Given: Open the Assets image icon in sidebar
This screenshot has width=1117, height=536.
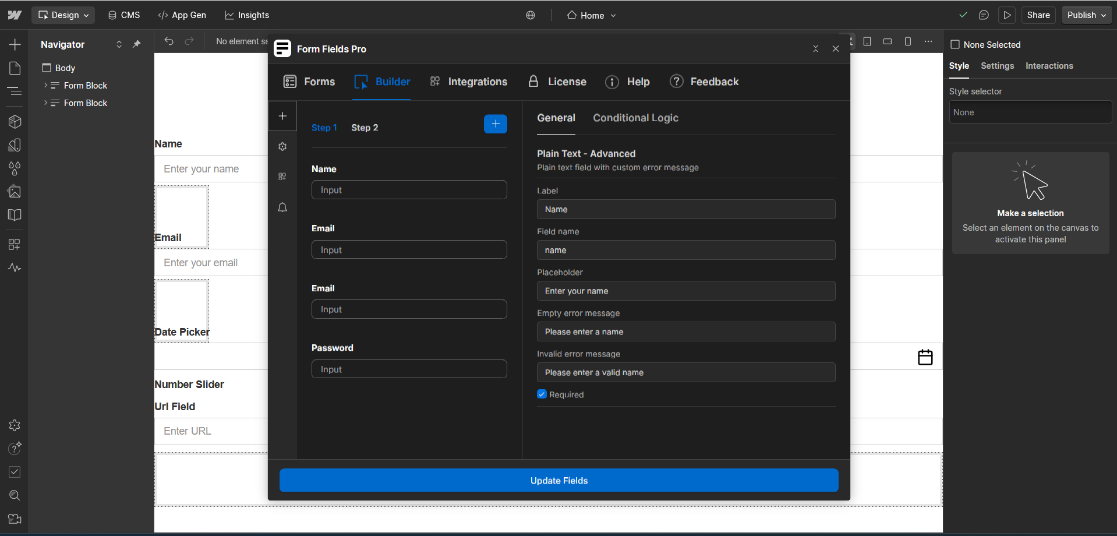Looking at the screenshot, I should (15, 192).
